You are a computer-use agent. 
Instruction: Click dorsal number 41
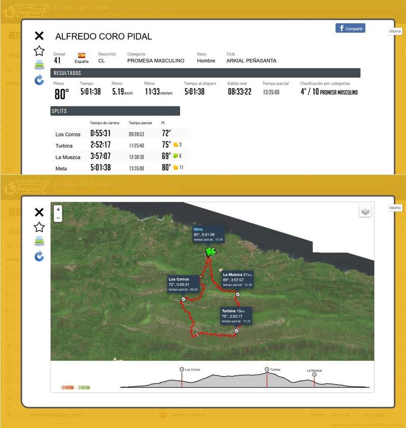[x=57, y=60]
